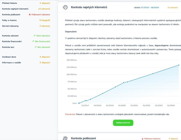Click the last data point on the mileage chart
The width and height of the screenshot is (181, 140).
pyautogui.click(x=179, y=65)
